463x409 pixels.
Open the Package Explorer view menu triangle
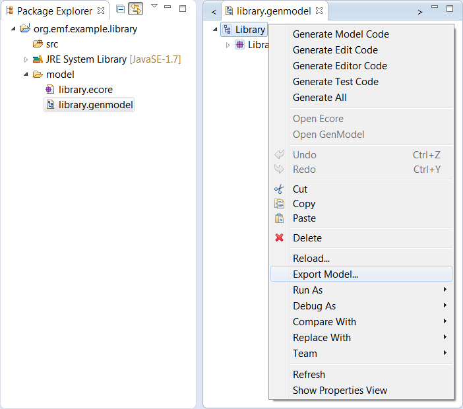coord(154,6)
